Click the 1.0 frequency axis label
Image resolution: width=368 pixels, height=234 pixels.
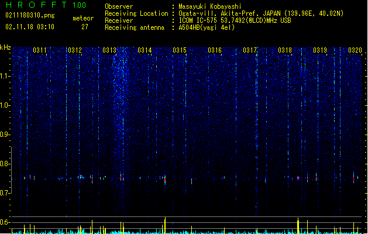pyautogui.click(x=5, y=105)
